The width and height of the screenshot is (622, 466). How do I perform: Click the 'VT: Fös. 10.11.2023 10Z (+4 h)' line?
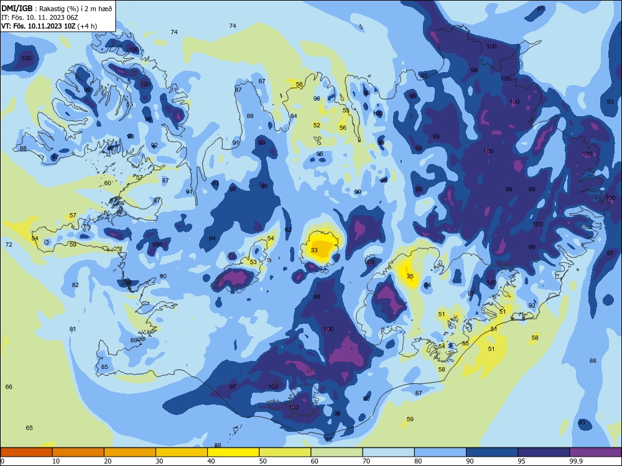pos(49,26)
